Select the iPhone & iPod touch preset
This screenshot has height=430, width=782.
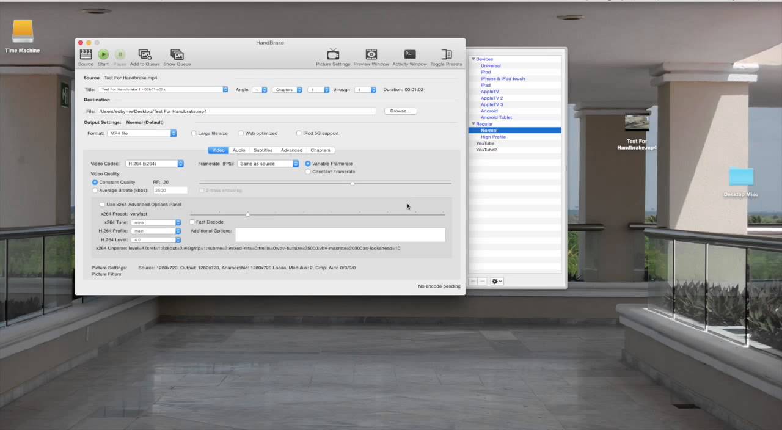[x=503, y=79]
